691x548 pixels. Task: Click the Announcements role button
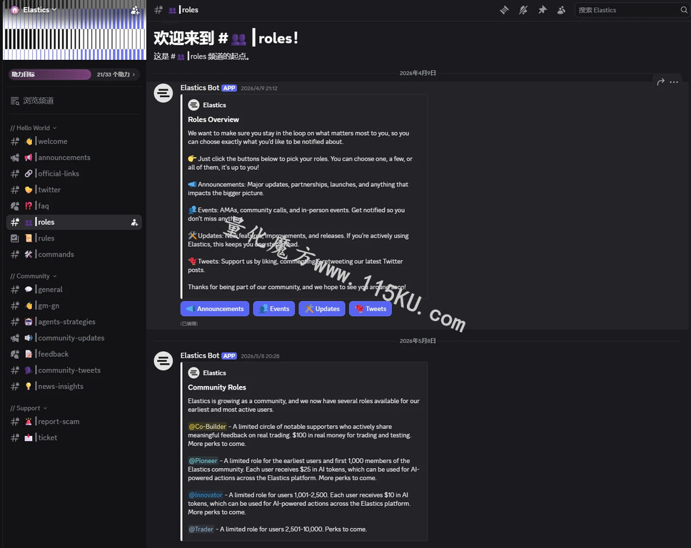pos(215,309)
